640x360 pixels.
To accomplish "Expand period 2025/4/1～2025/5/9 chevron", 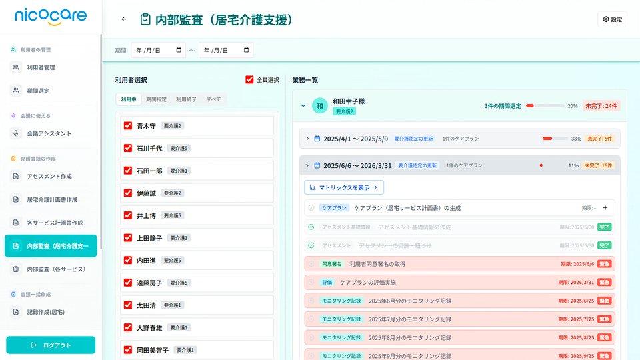I will [x=307, y=139].
